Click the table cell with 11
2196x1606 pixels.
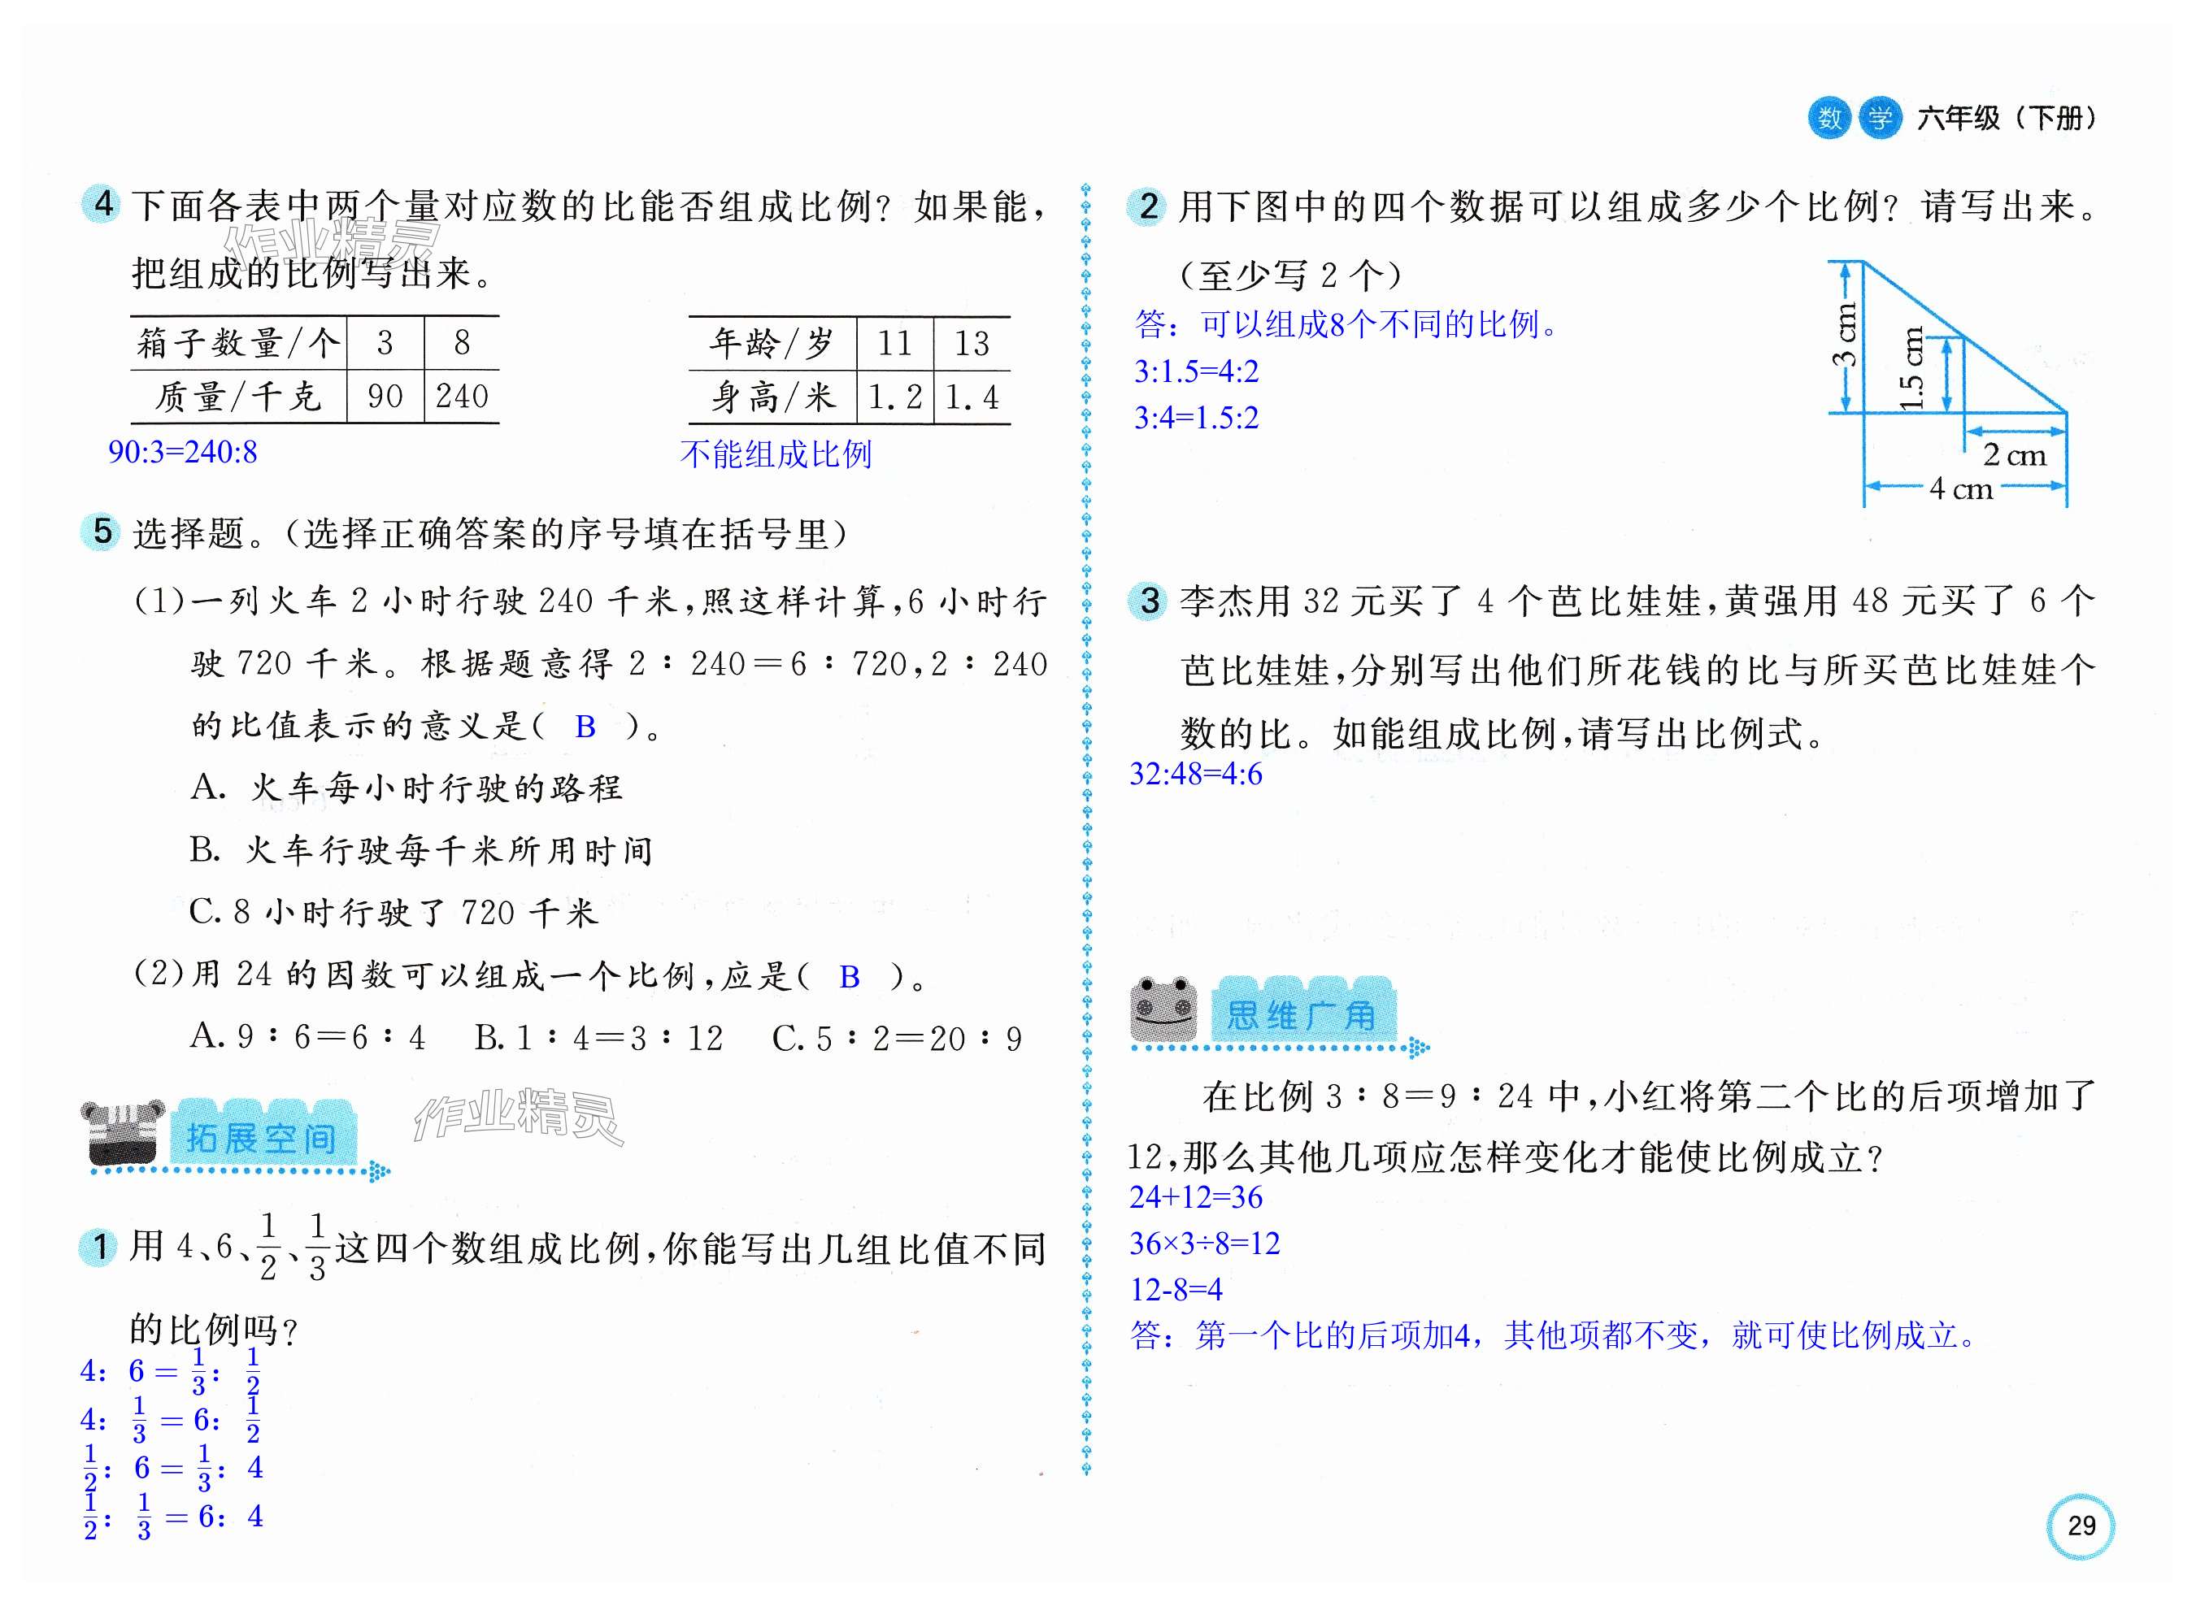coord(894,344)
